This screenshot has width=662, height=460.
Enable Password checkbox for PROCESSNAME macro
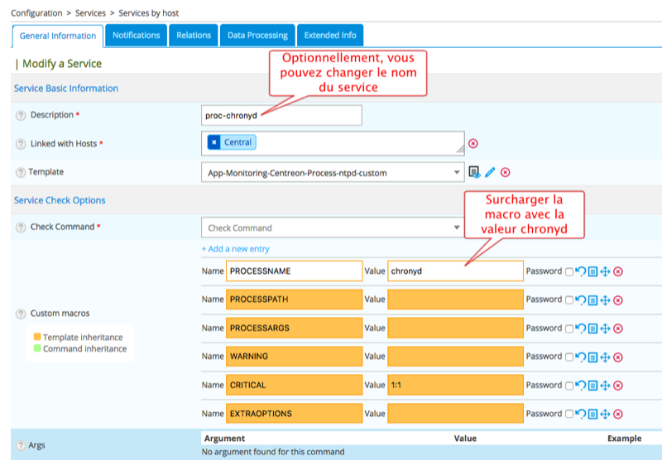point(569,271)
